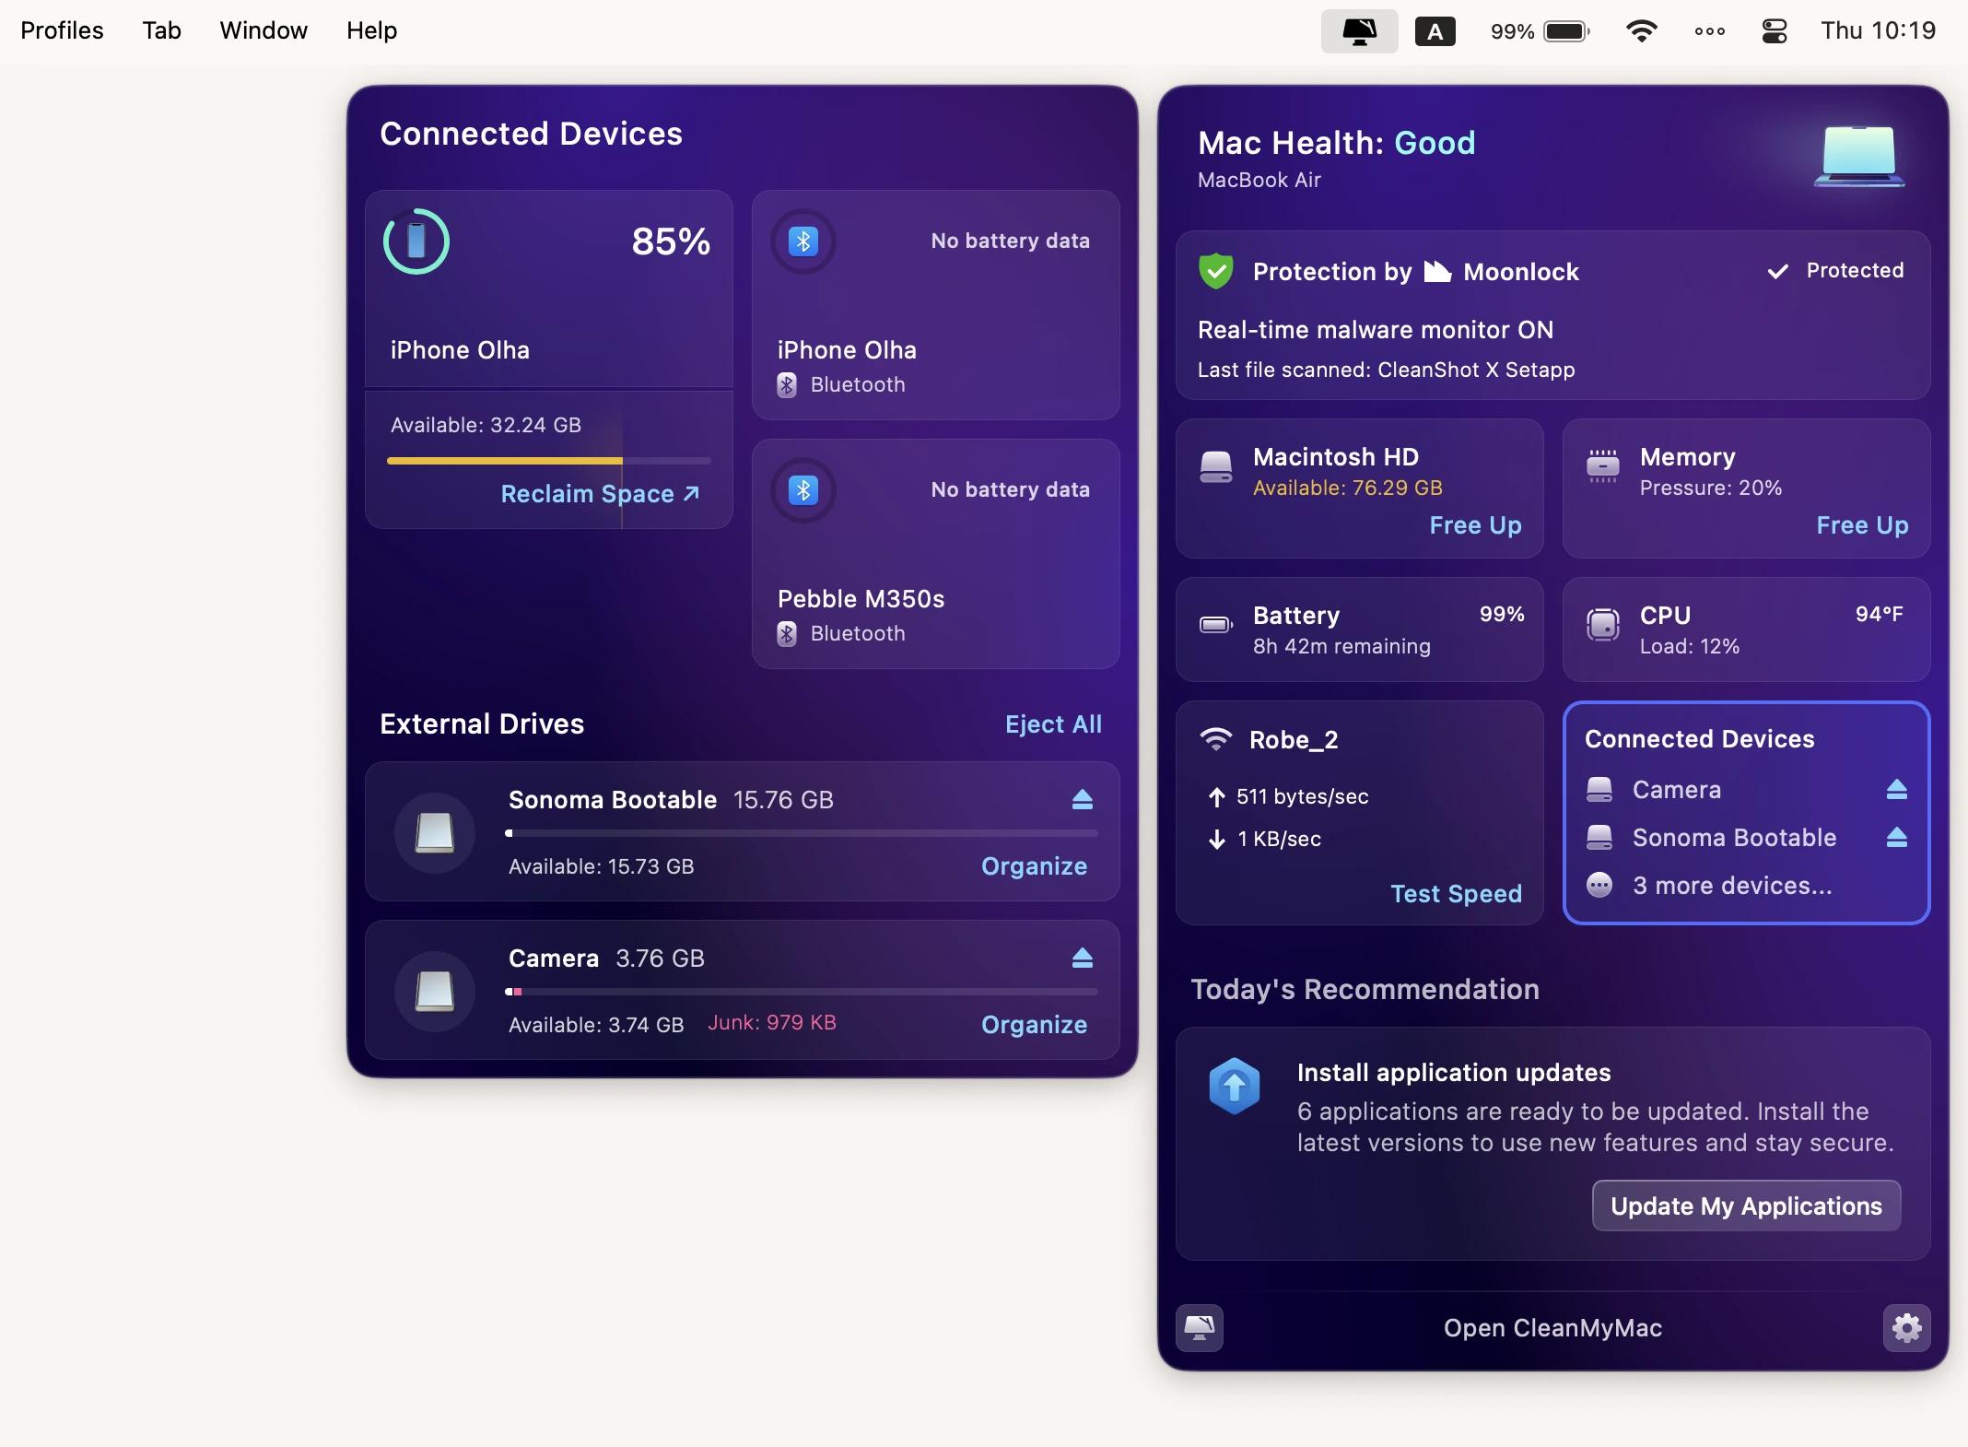The image size is (1968, 1447).
Task: Eject Sonoma Bootable from Connected Devices tile
Action: (x=1896, y=837)
